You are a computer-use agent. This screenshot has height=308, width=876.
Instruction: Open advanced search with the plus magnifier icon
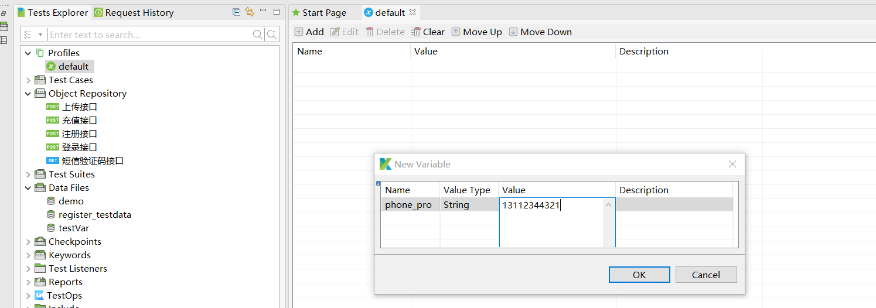tap(272, 35)
